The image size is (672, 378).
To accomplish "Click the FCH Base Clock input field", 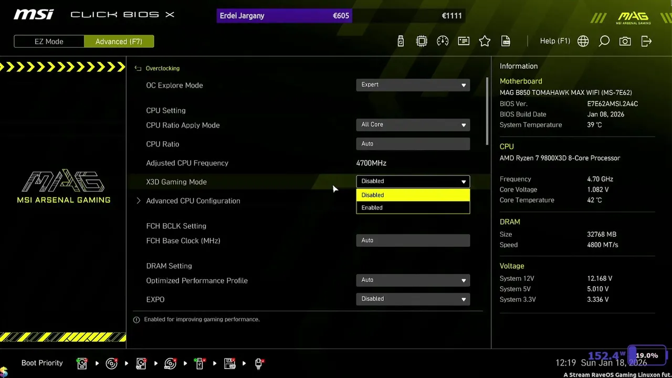I will pos(413,240).
